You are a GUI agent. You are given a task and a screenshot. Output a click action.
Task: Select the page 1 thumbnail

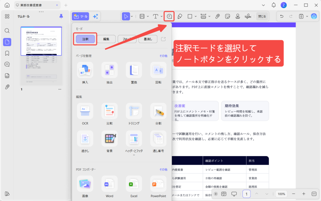point(41,56)
